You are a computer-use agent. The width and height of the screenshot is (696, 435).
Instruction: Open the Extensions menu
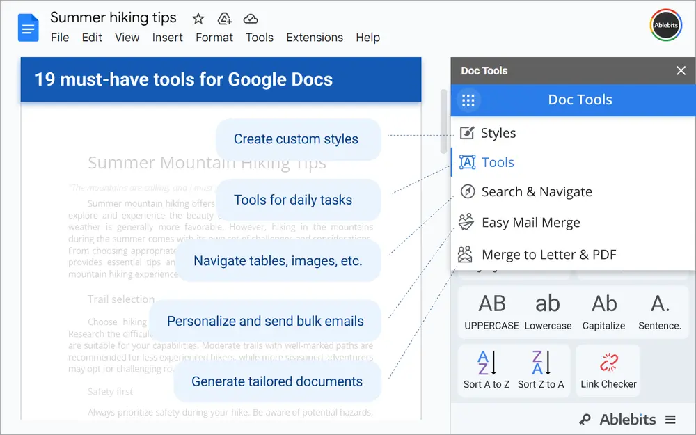315,38
